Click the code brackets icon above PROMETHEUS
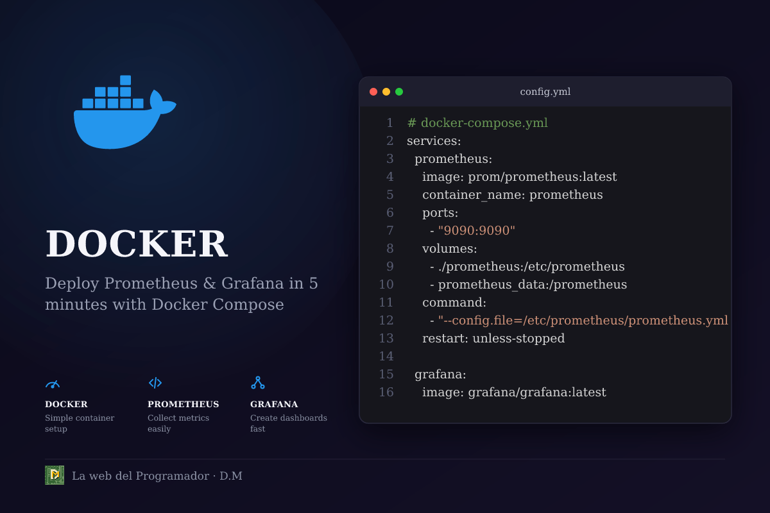 155,383
